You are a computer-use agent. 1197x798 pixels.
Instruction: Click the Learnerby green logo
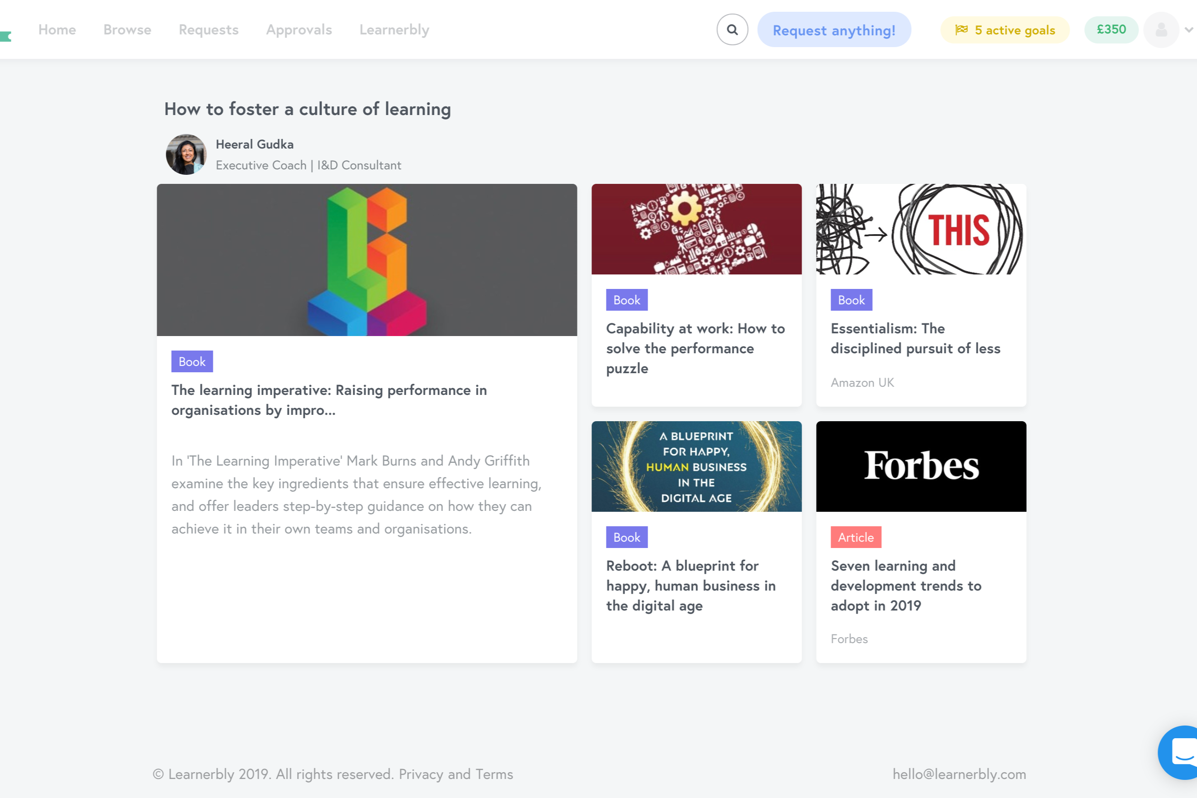coord(5,36)
